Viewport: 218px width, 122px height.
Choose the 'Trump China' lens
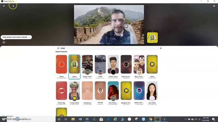pyautogui.click(x=74, y=90)
